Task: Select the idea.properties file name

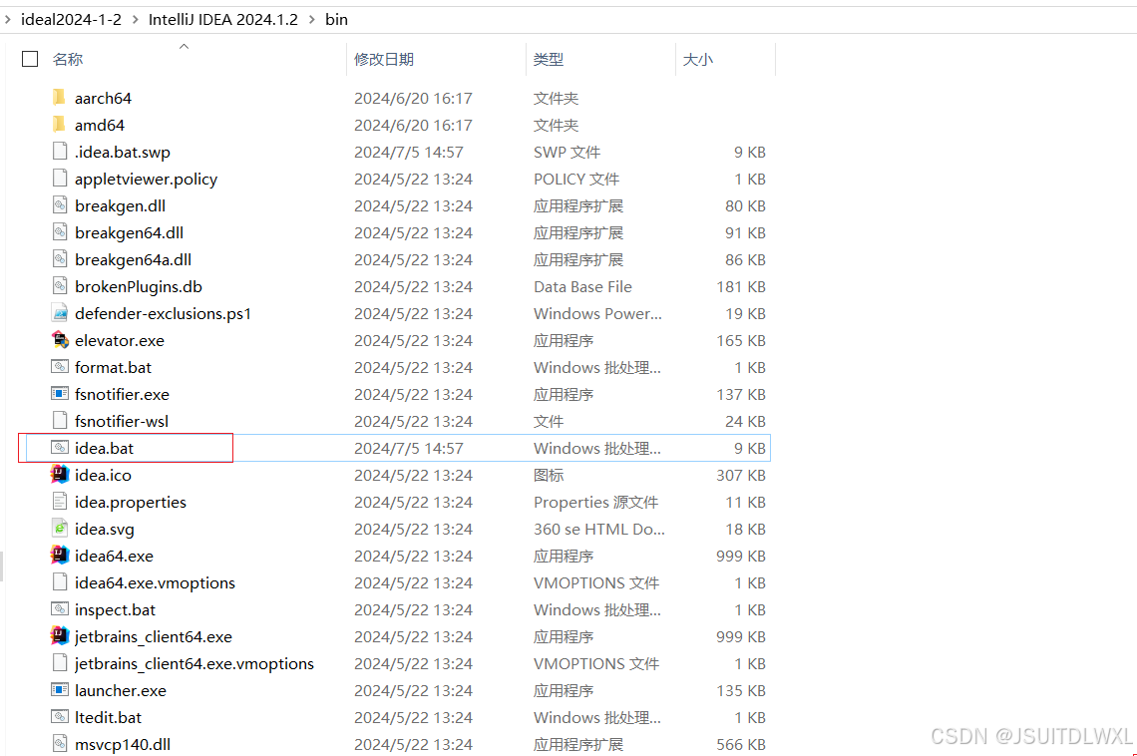Action: (130, 502)
